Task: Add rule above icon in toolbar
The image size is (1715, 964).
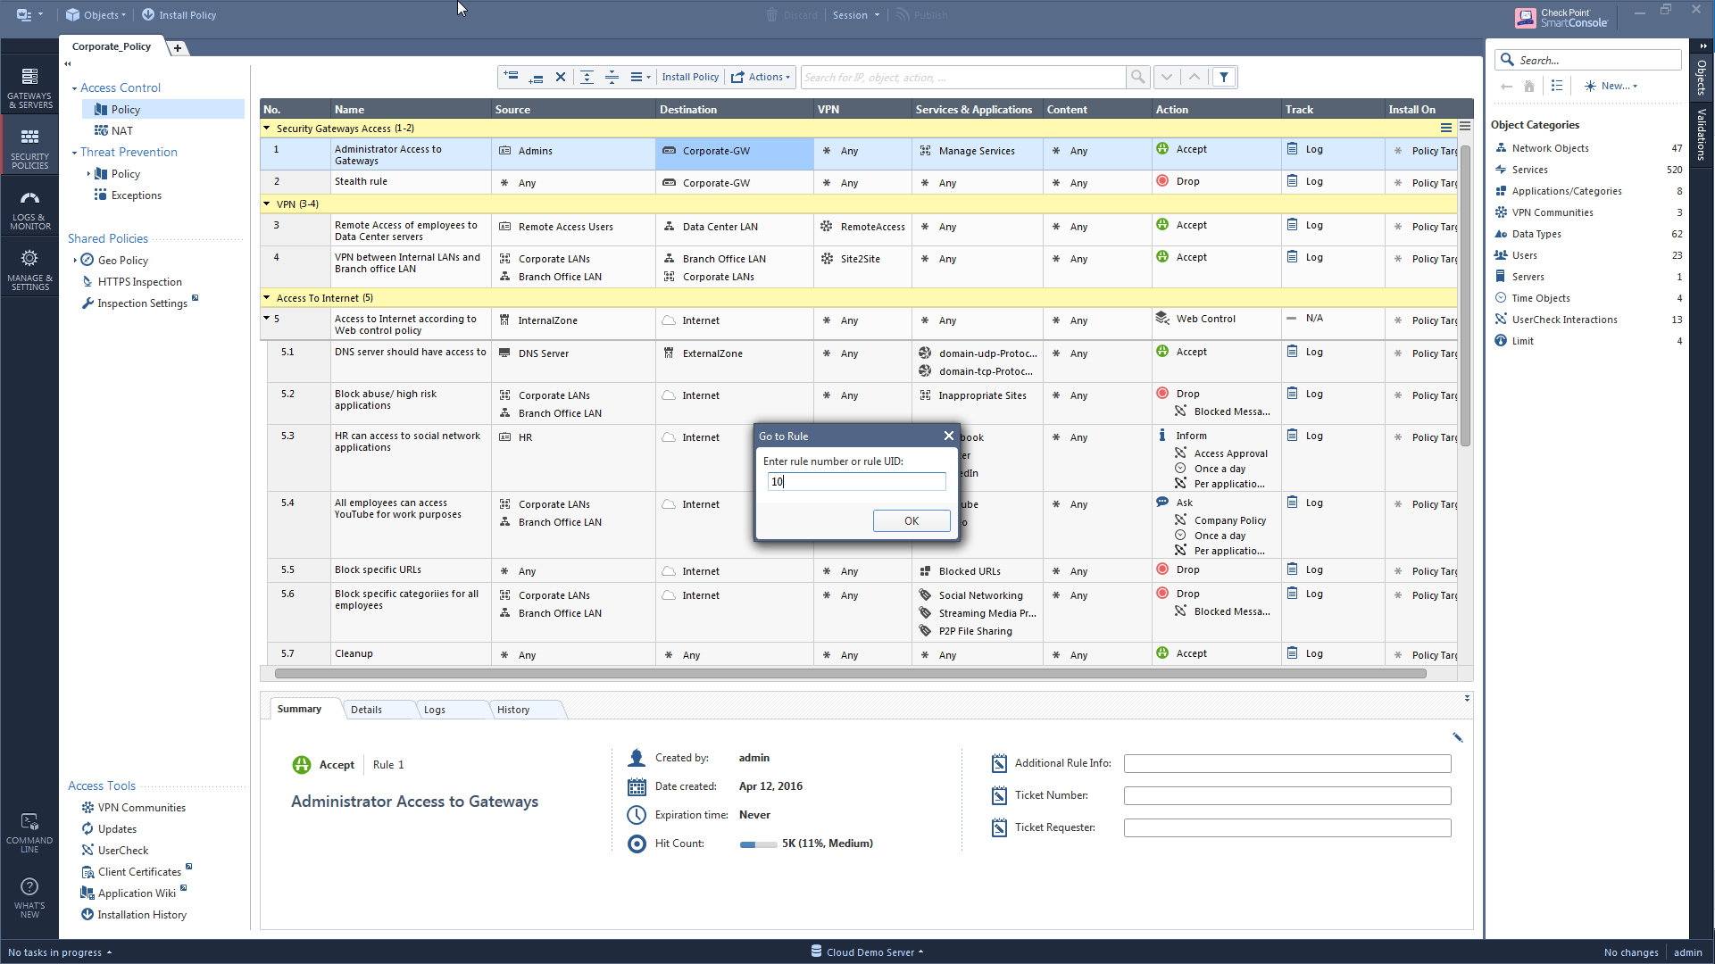Action: tap(511, 77)
